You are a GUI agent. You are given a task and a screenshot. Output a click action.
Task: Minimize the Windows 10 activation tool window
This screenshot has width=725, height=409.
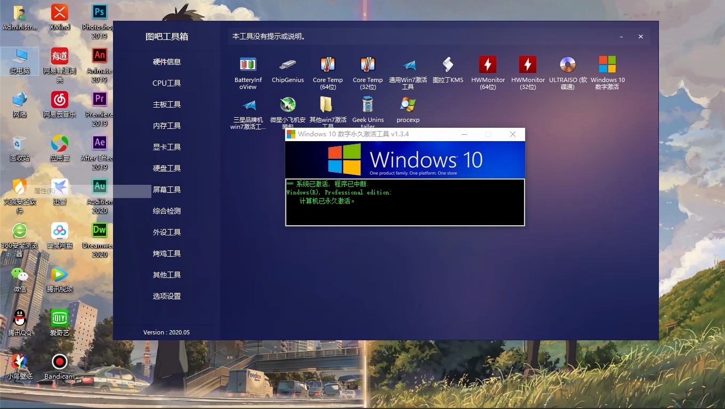(x=464, y=134)
